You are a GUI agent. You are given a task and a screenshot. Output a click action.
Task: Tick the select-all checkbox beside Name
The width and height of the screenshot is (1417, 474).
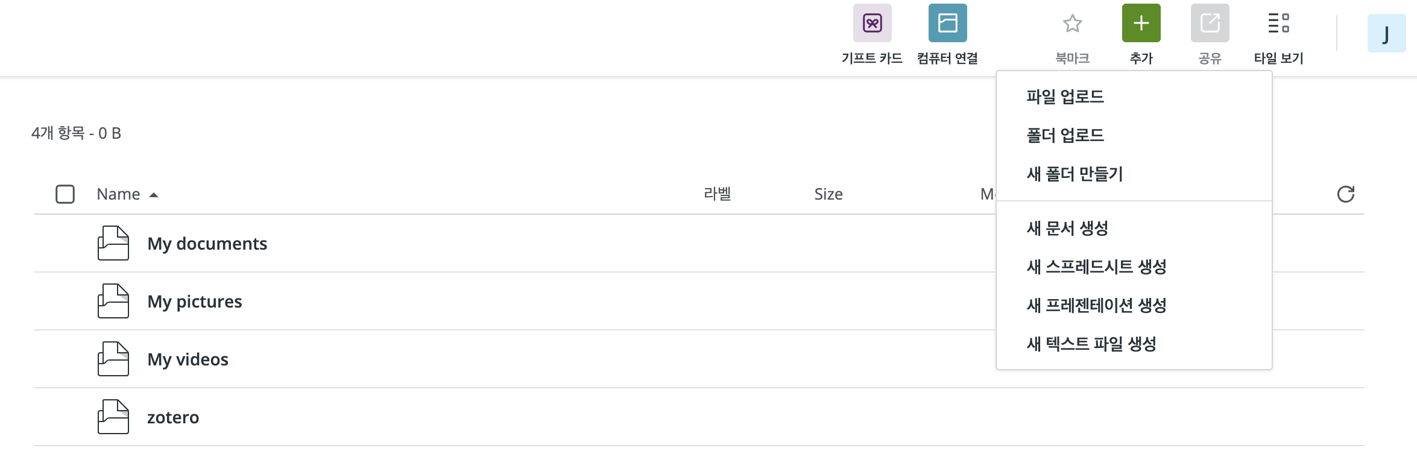[65, 194]
